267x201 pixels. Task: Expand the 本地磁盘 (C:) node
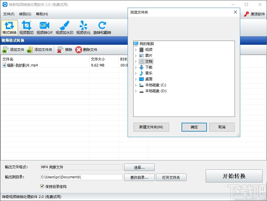[x=136, y=85]
